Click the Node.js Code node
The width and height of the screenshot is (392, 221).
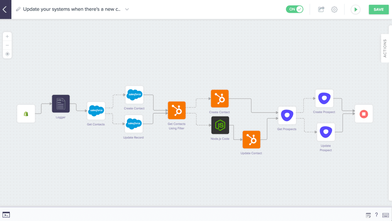220,125
